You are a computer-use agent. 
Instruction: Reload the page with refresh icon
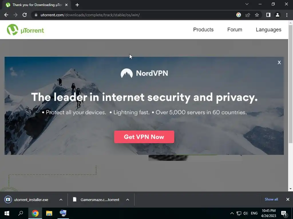[x=25, y=15]
